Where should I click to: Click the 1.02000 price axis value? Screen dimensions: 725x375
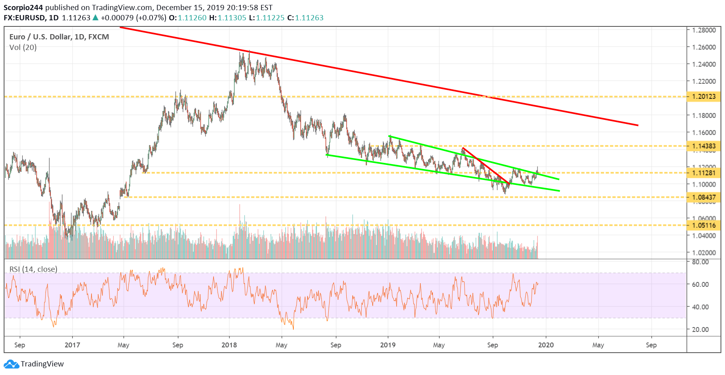704,253
